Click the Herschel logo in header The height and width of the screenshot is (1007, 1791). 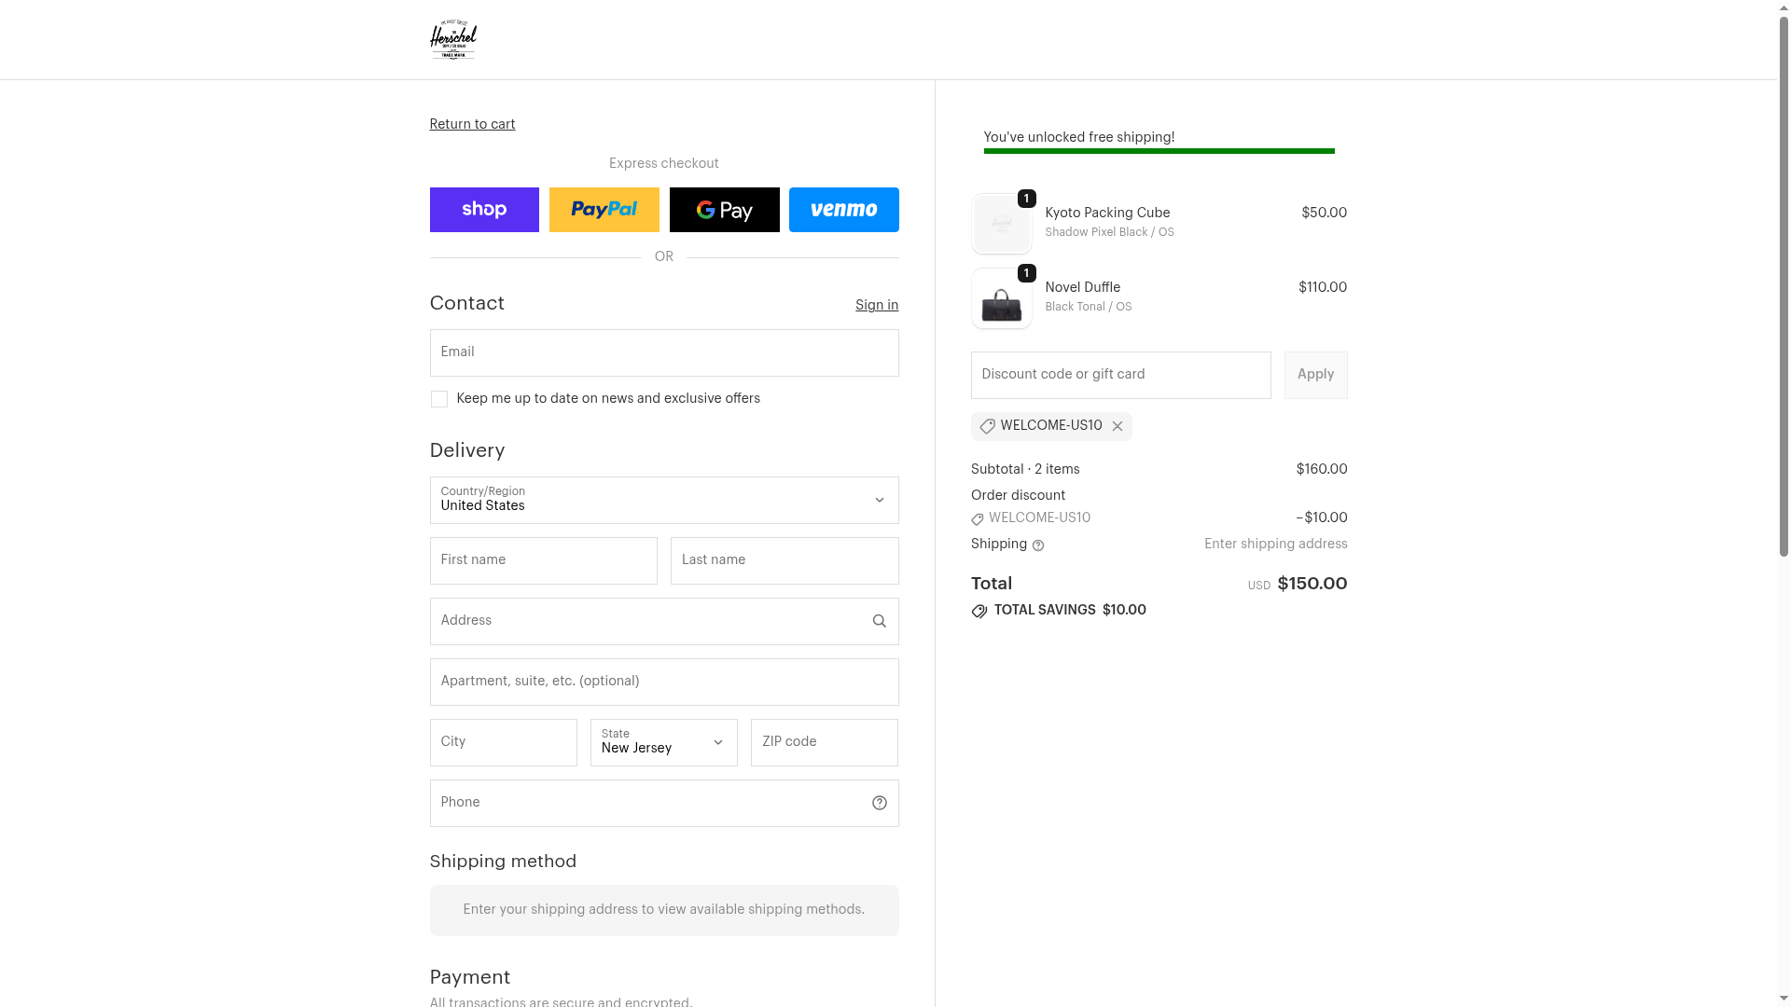(x=452, y=40)
